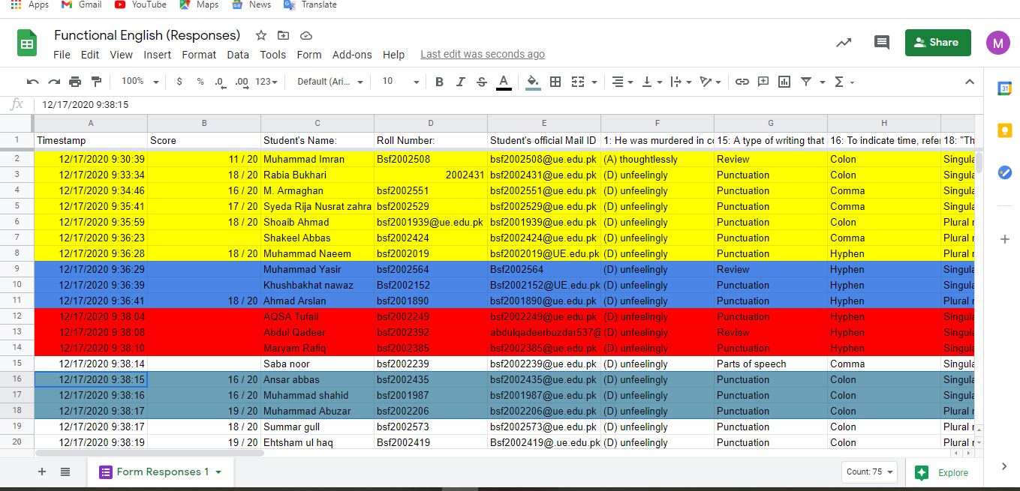Open the Add-ons menu
1020x491 pixels.
click(x=352, y=55)
